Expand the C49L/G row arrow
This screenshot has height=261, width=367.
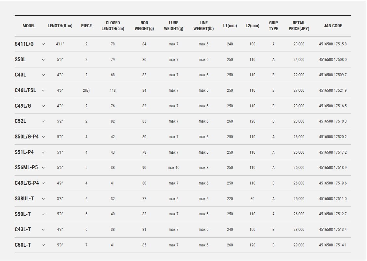(x=43, y=106)
